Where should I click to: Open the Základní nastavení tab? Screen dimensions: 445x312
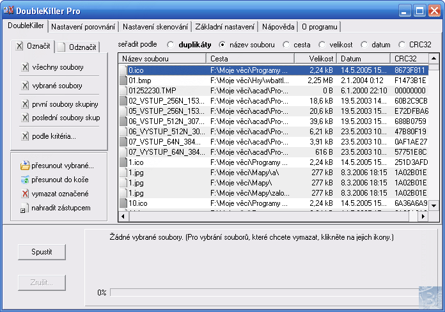[x=225, y=27]
